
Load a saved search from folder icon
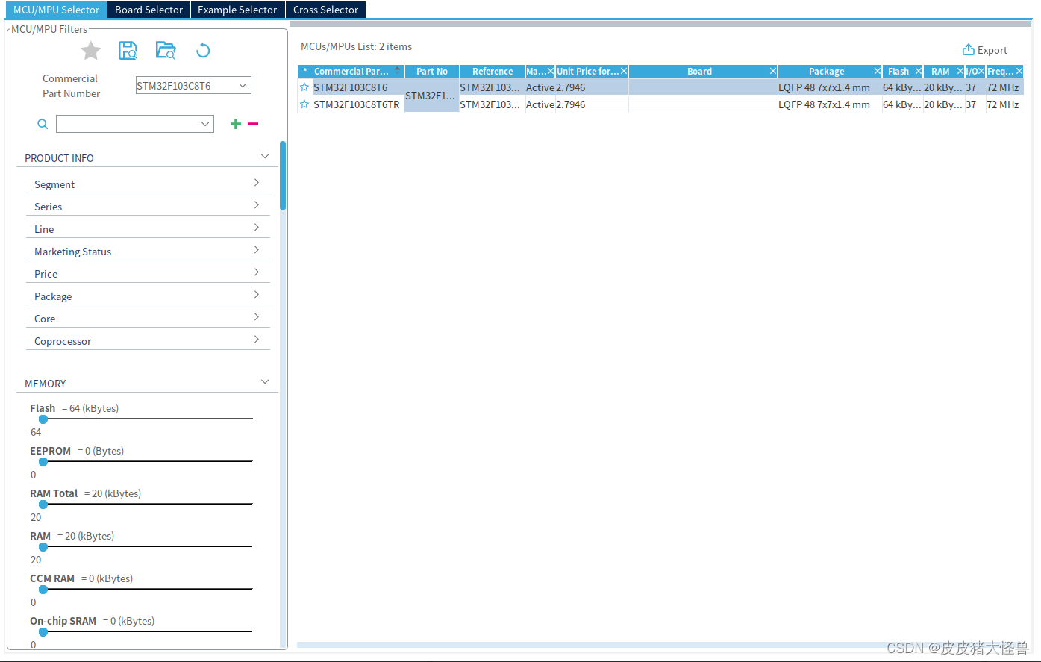tap(166, 51)
